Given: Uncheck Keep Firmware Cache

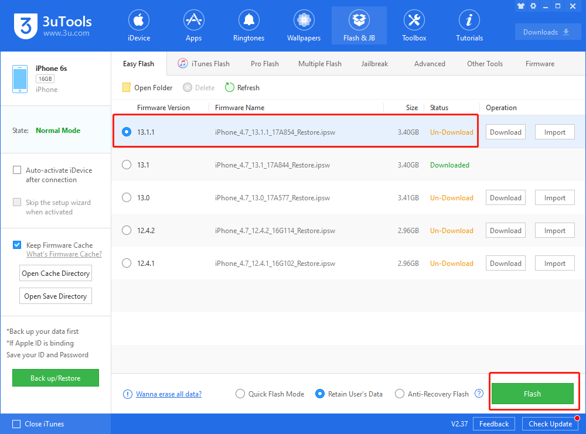Looking at the screenshot, I should (17, 245).
